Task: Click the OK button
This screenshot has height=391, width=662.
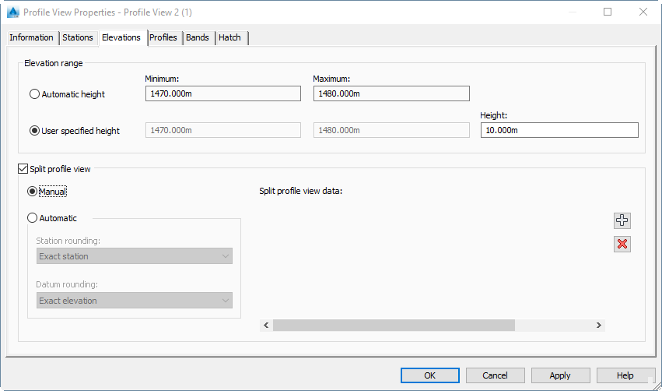Action: tap(429, 375)
